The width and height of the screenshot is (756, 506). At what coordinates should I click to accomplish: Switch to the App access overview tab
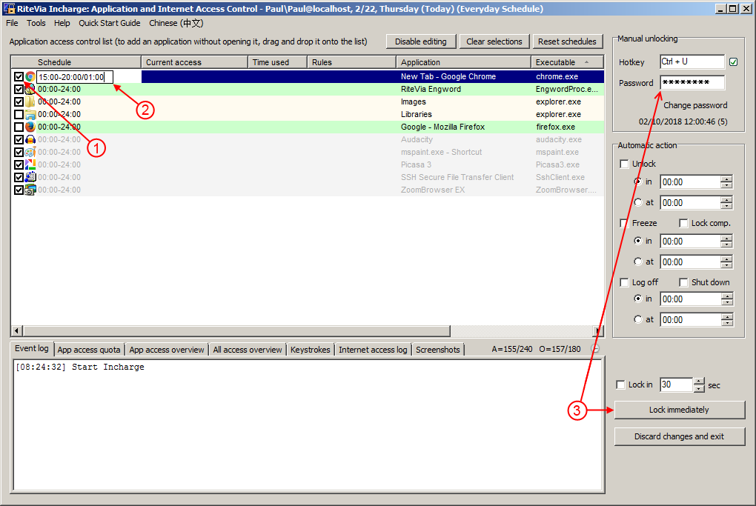167,350
